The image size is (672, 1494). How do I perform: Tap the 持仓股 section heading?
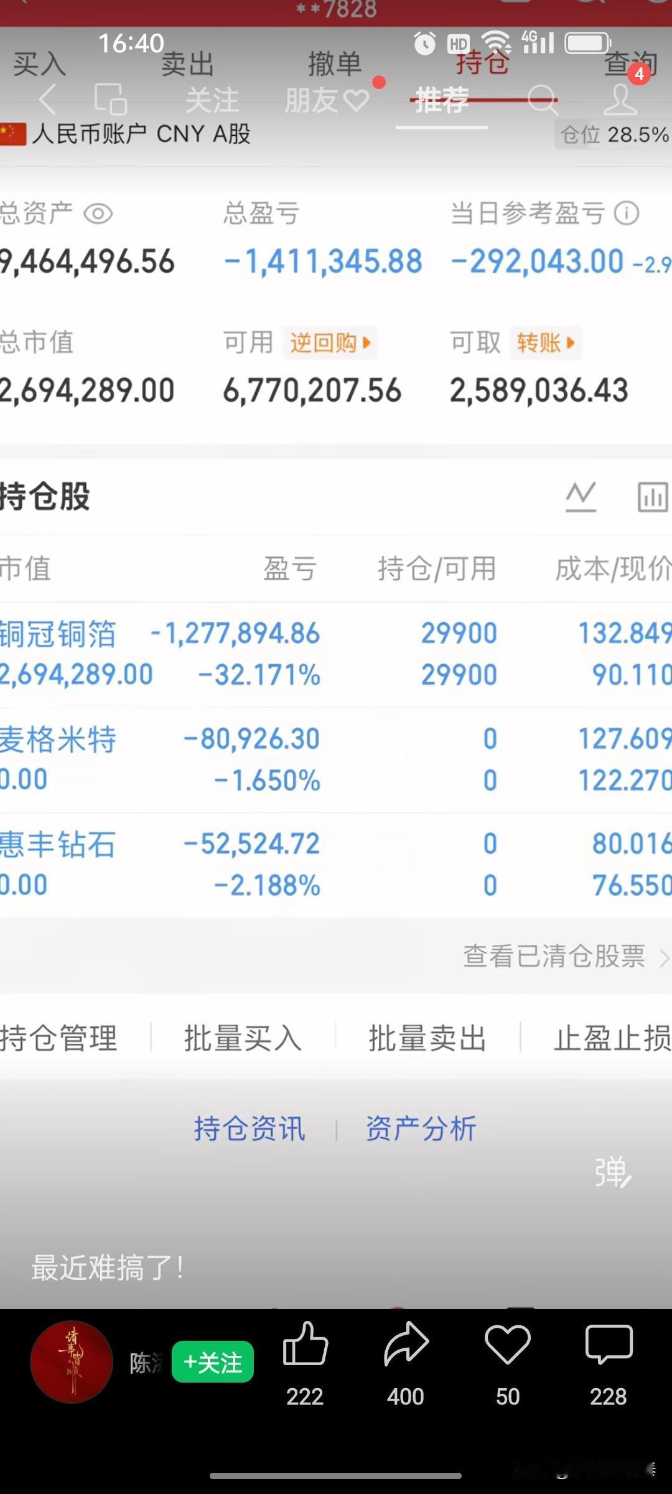pyautogui.click(x=45, y=497)
